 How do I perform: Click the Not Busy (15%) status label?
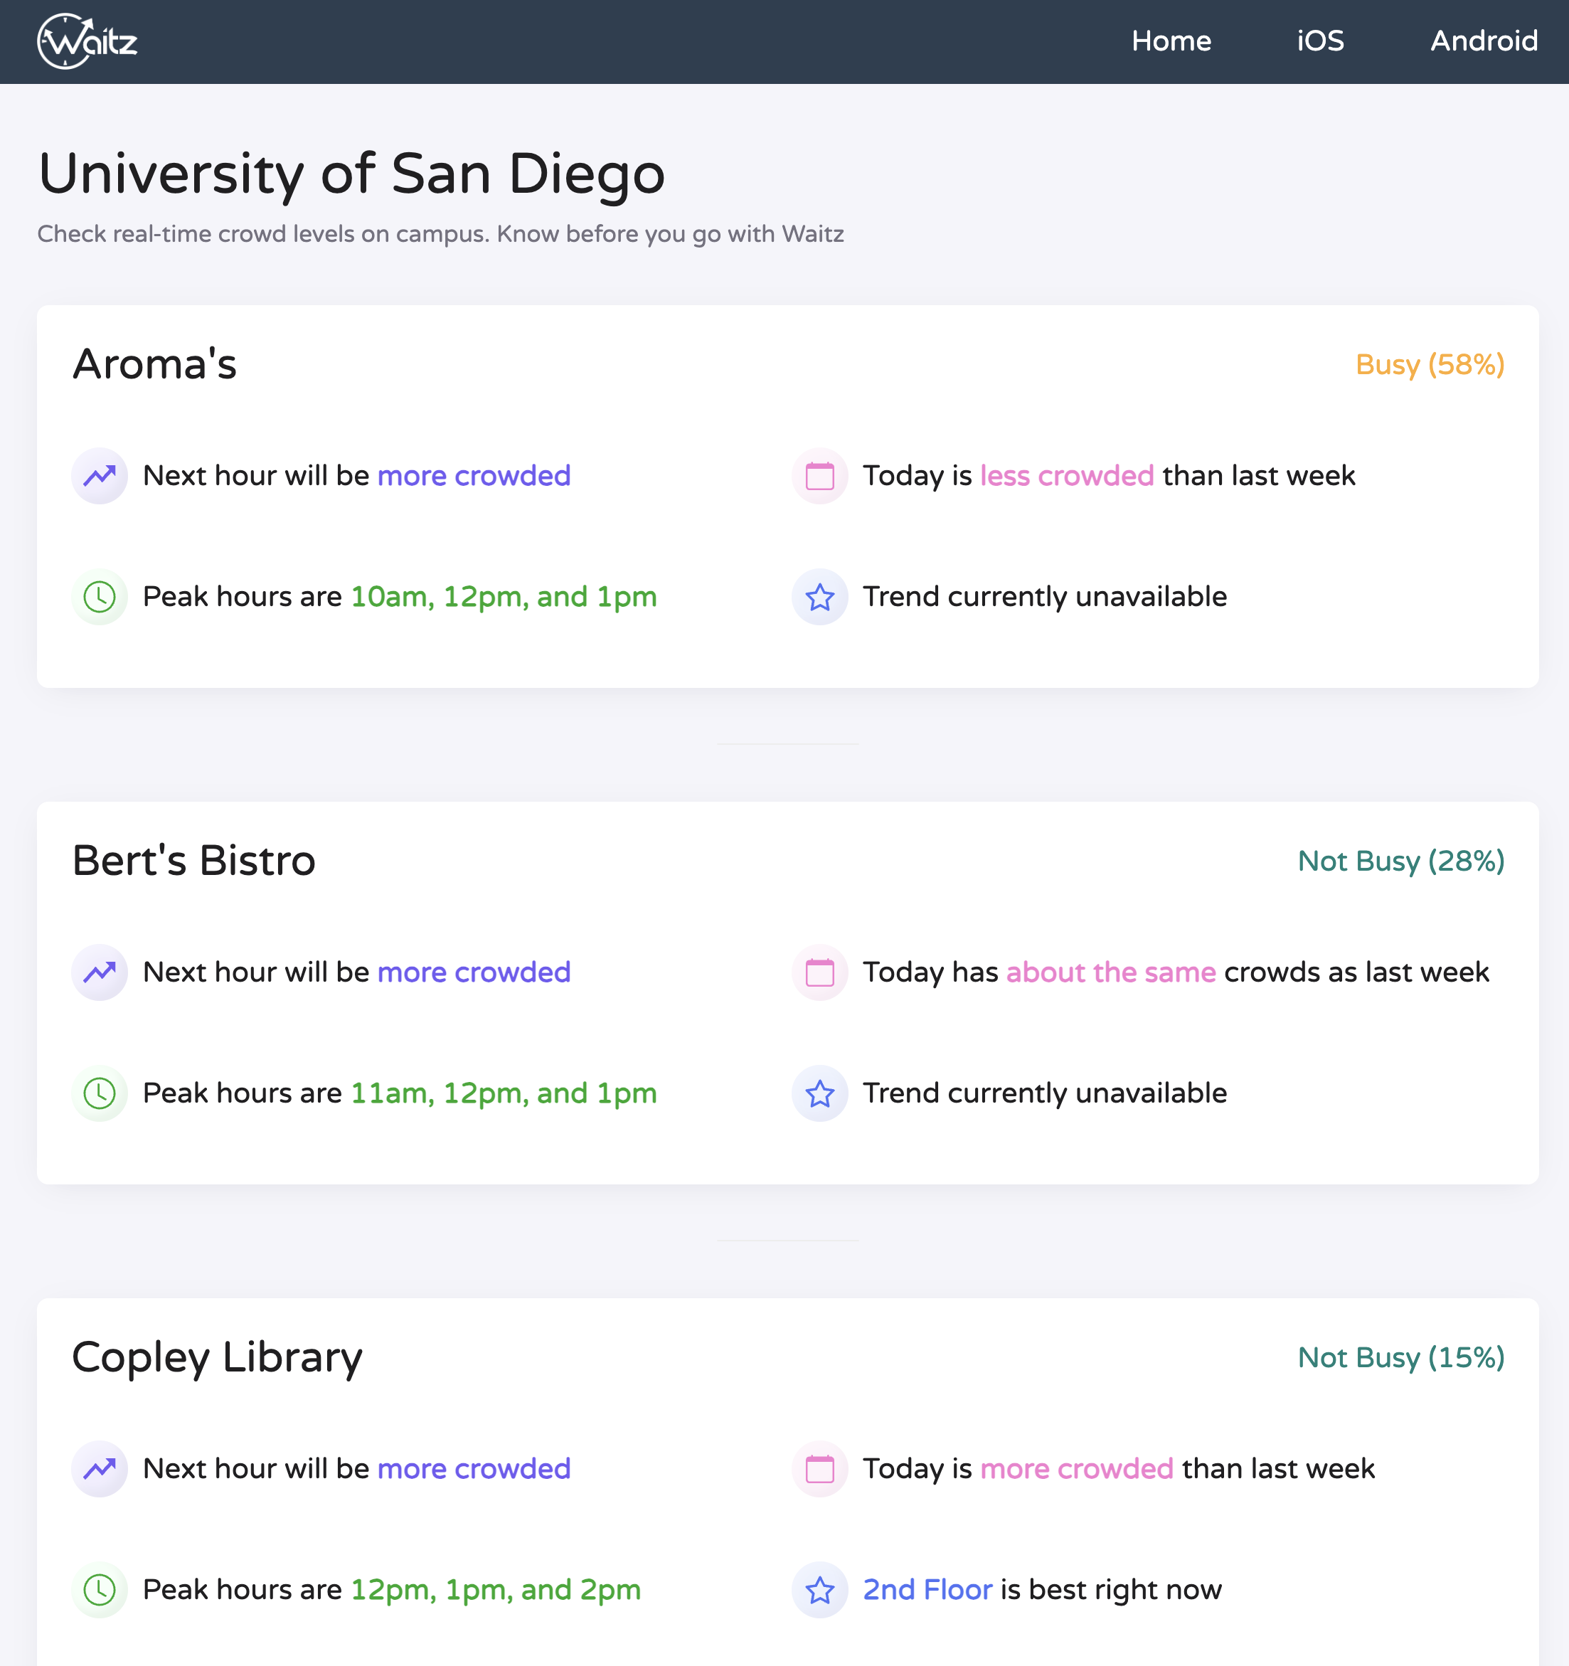[1400, 1357]
